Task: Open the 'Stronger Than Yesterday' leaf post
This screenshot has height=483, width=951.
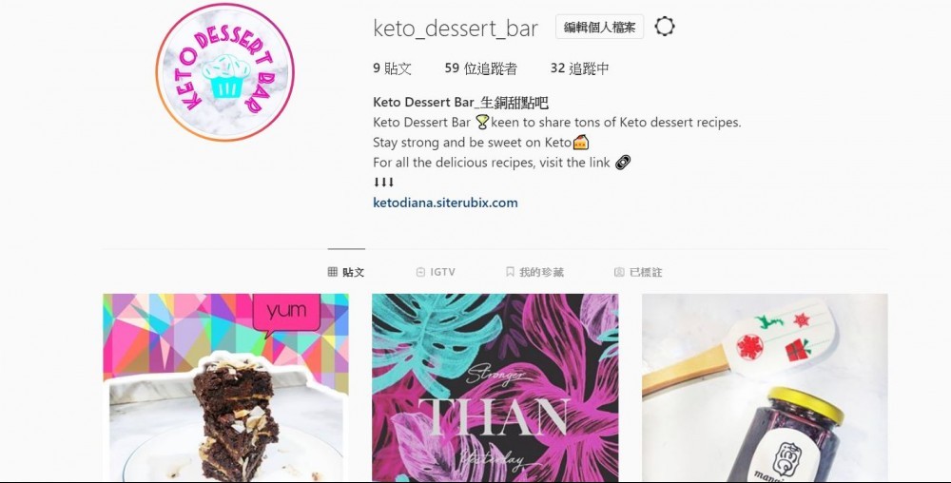Action: (x=495, y=388)
